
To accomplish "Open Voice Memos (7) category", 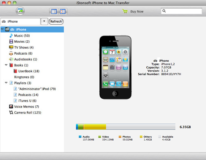I will pyautogui.click(x=26, y=107).
